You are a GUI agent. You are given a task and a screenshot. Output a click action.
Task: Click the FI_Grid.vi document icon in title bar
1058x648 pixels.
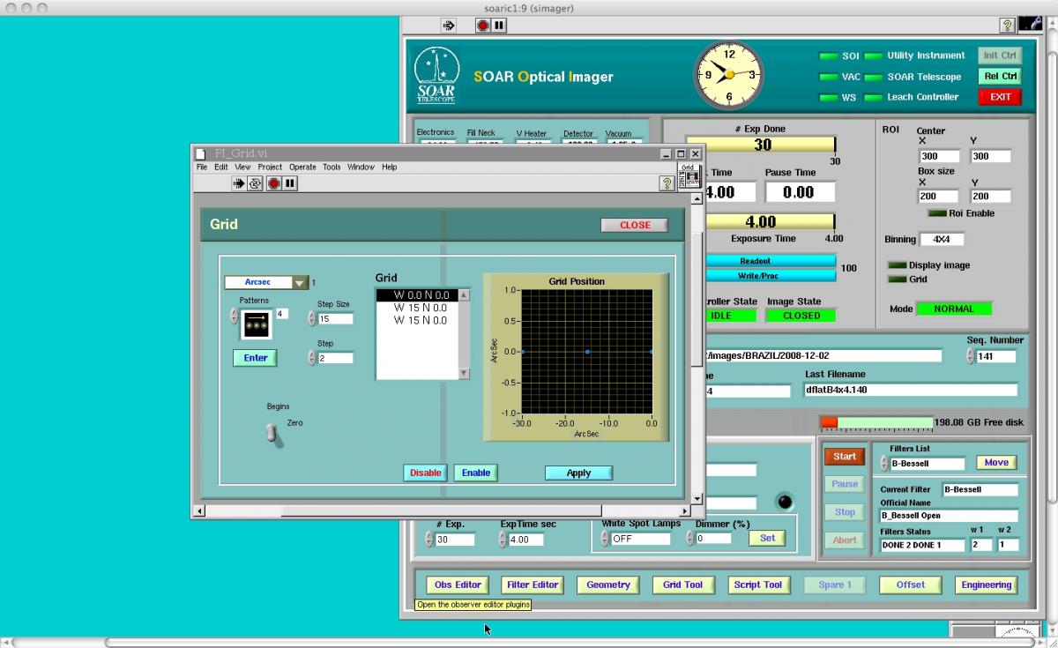pyautogui.click(x=201, y=153)
